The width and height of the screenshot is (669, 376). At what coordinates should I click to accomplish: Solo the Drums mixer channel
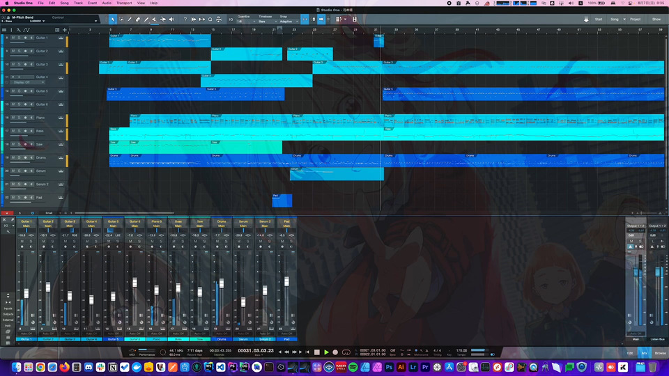(x=226, y=242)
